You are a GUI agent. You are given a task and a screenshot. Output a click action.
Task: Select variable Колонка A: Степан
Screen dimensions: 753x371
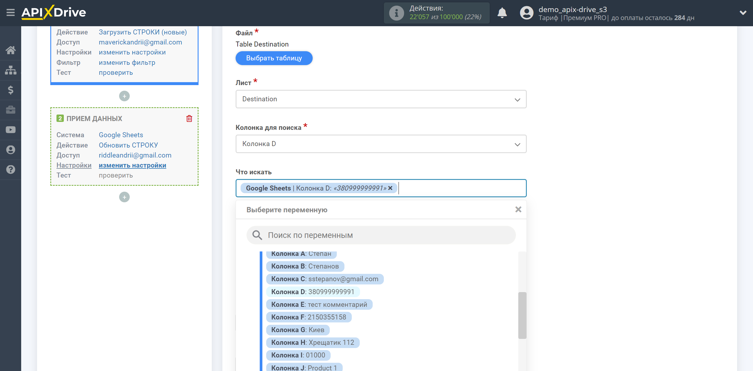coord(301,254)
